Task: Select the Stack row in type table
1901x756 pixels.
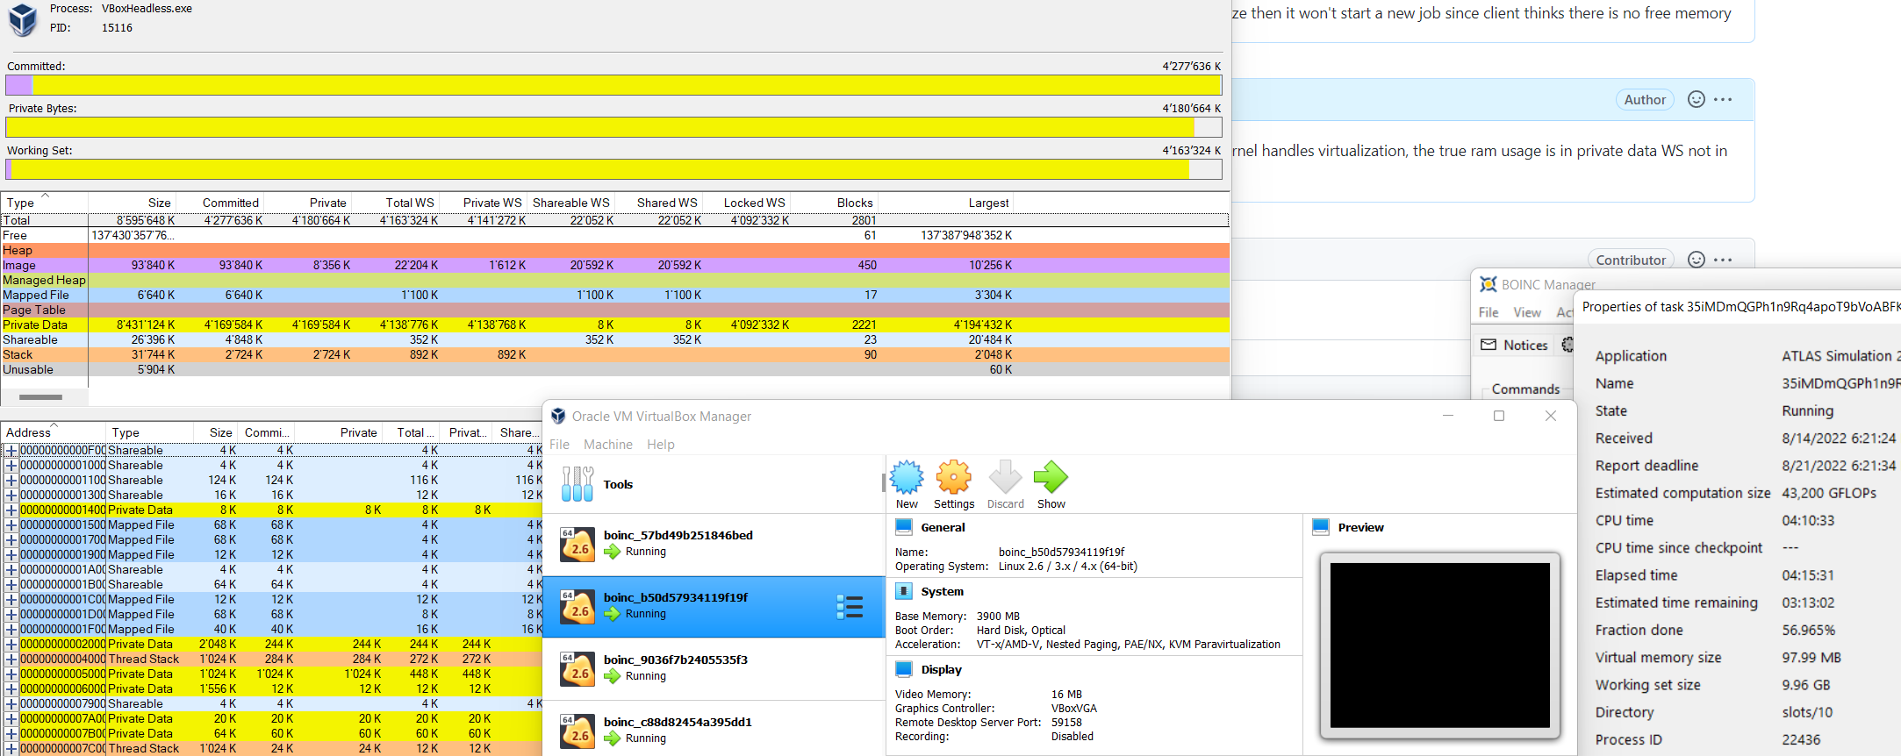Action: pyautogui.click(x=614, y=354)
